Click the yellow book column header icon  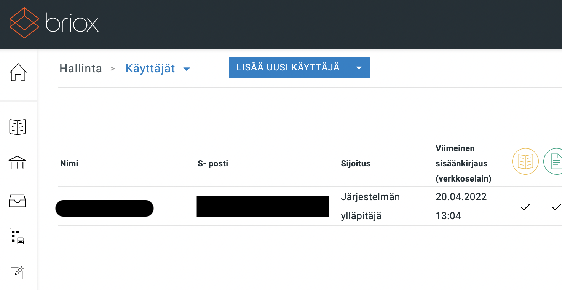tap(525, 161)
